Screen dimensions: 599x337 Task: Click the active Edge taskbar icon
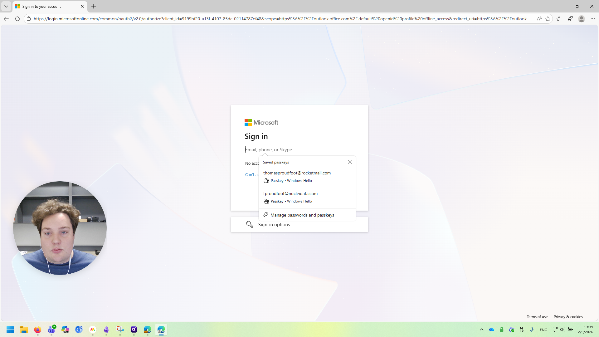(x=161, y=330)
